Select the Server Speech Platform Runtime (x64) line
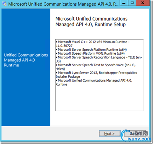 click(91, 50)
